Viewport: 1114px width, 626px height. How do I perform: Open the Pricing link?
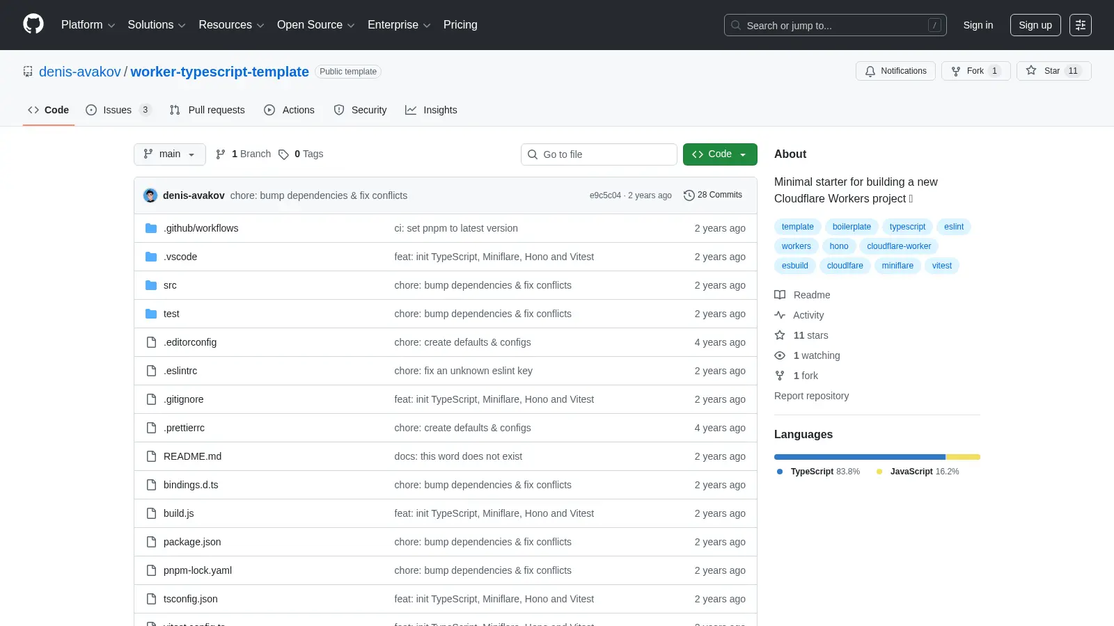pos(460,25)
